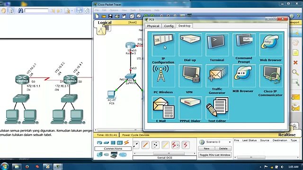This screenshot has width=303, height=170.
Task: Open the Dial-up application
Action: 190,45
